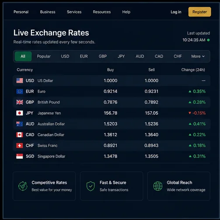Filter rates by CHF tab
Image resolution: width=220 pixels, height=220 pixels.
[x=178, y=56]
